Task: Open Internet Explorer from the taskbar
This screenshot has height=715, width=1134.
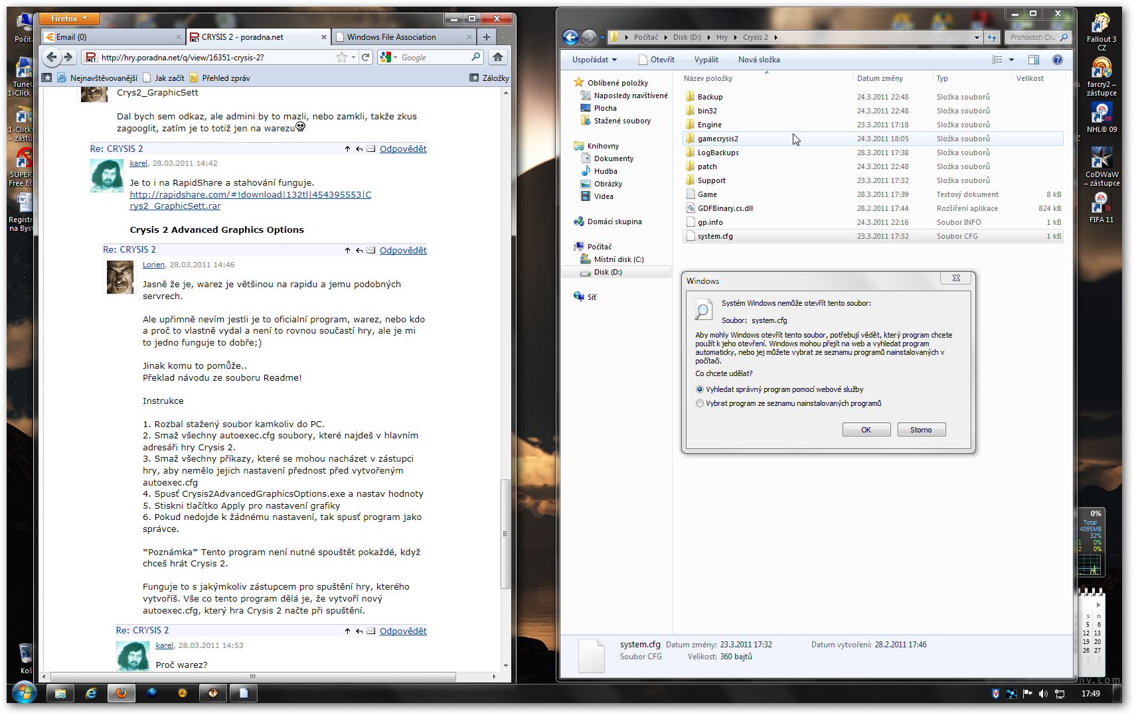Action: (91, 693)
